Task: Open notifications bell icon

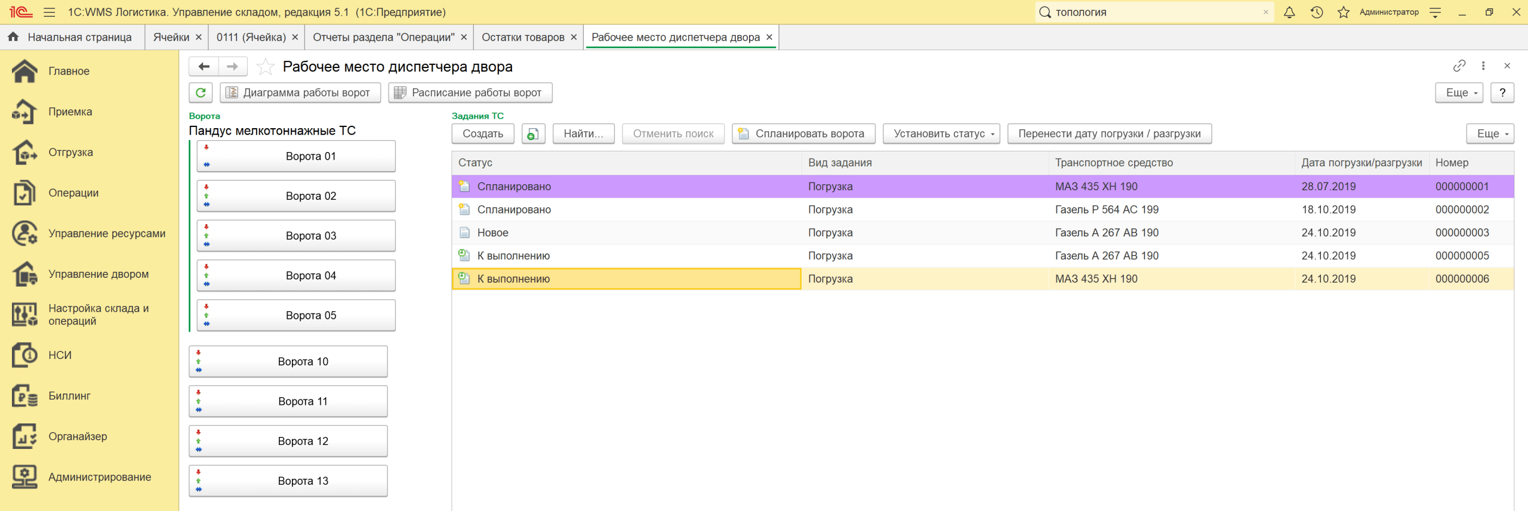Action: (1289, 12)
